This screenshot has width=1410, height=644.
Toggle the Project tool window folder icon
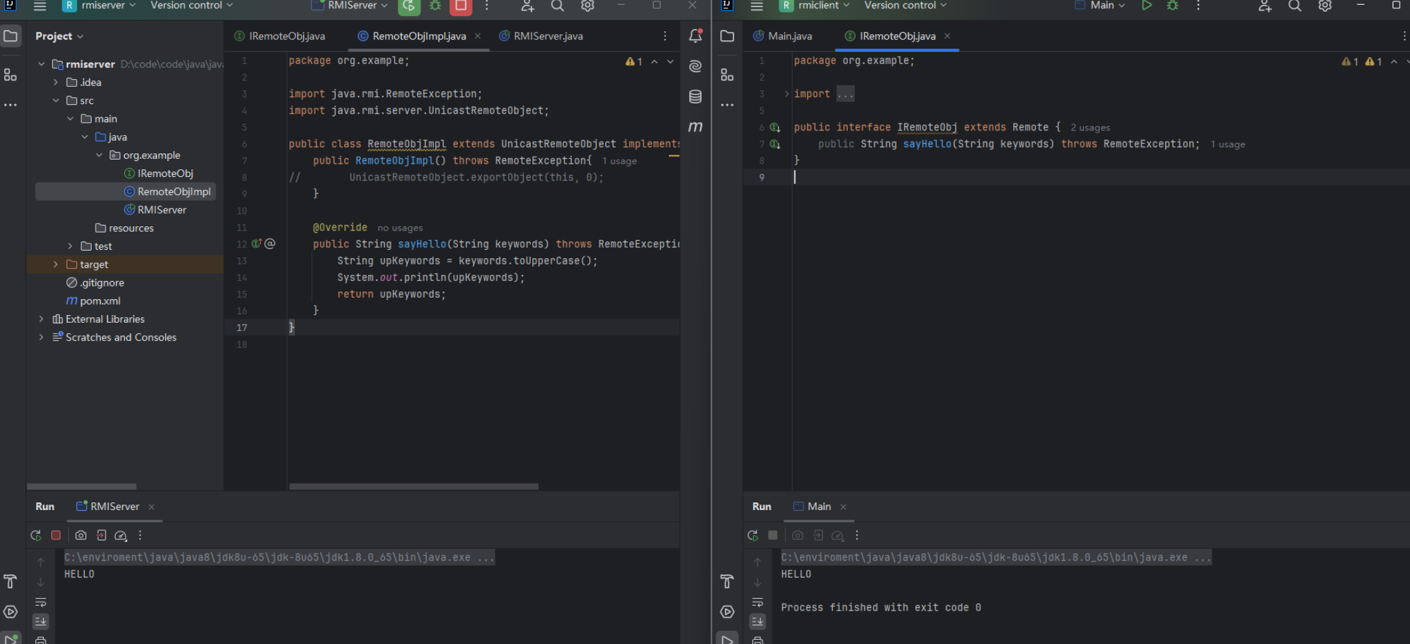coord(11,36)
